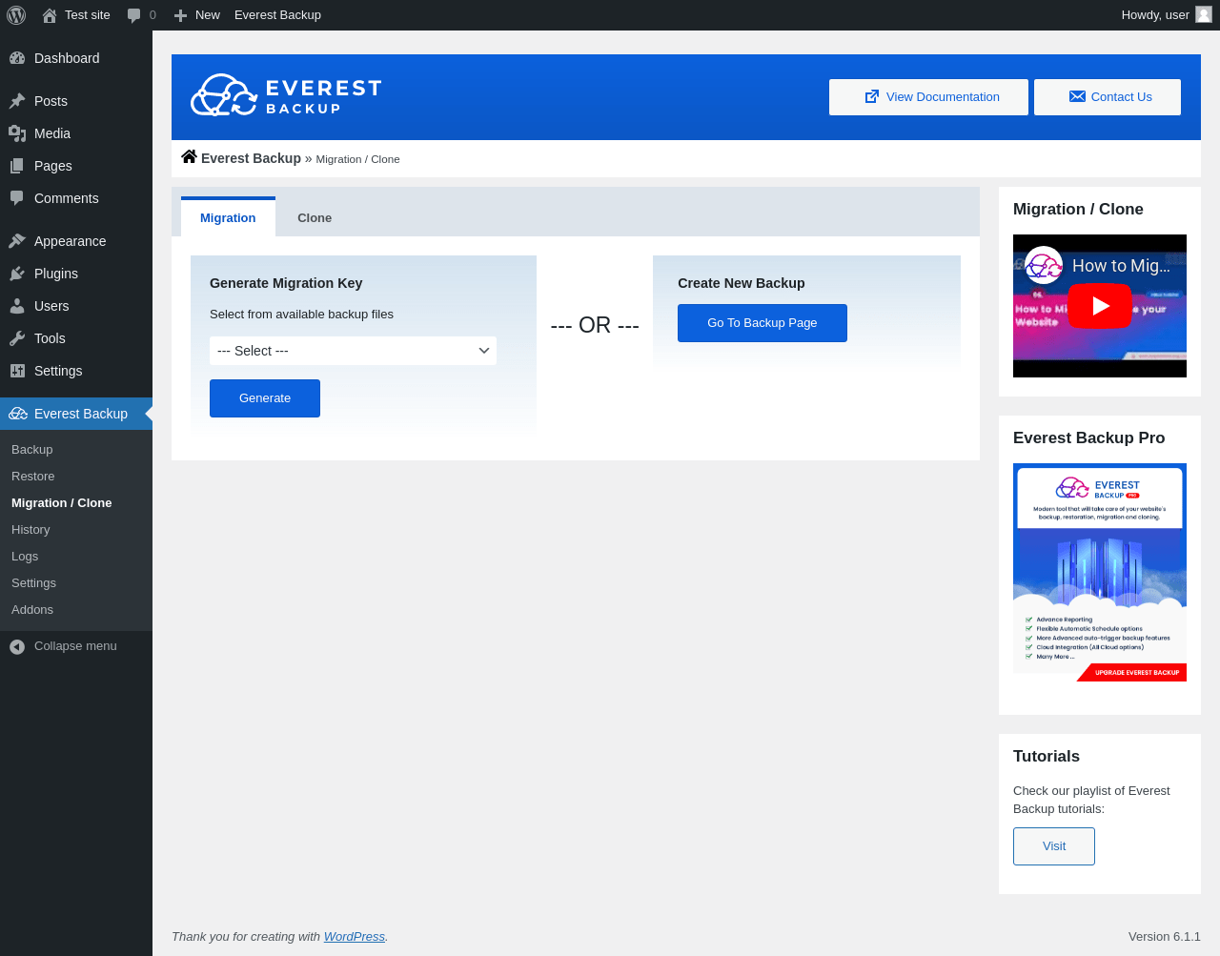Screen dimensions: 1220x956
Task: Click the Dashboard gauge icon
Action: click(x=17, y=58)
